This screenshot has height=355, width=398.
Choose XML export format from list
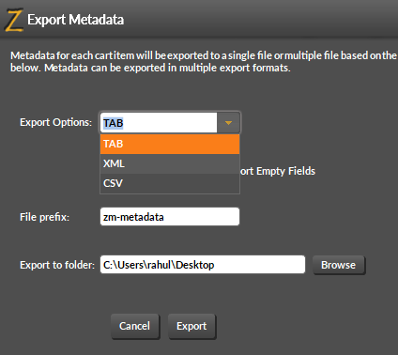click(170, 163)
